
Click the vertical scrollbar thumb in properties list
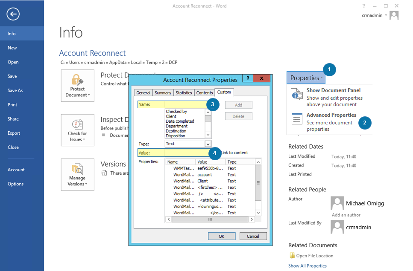click(258, 183)
